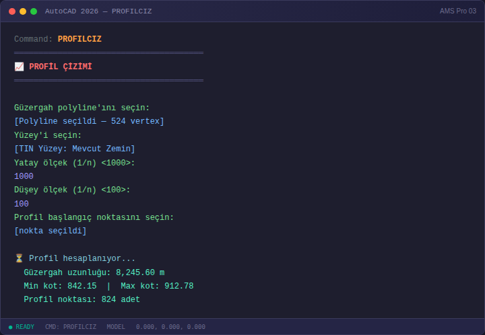This screenshot has height=335, width=485.
Task: Click the entered value 1000
Action: click(x=24, y=176)
